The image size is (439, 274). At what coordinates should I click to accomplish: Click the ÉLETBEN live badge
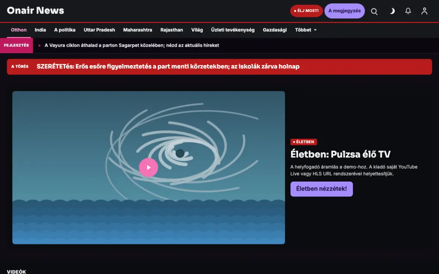coord(304,142)
